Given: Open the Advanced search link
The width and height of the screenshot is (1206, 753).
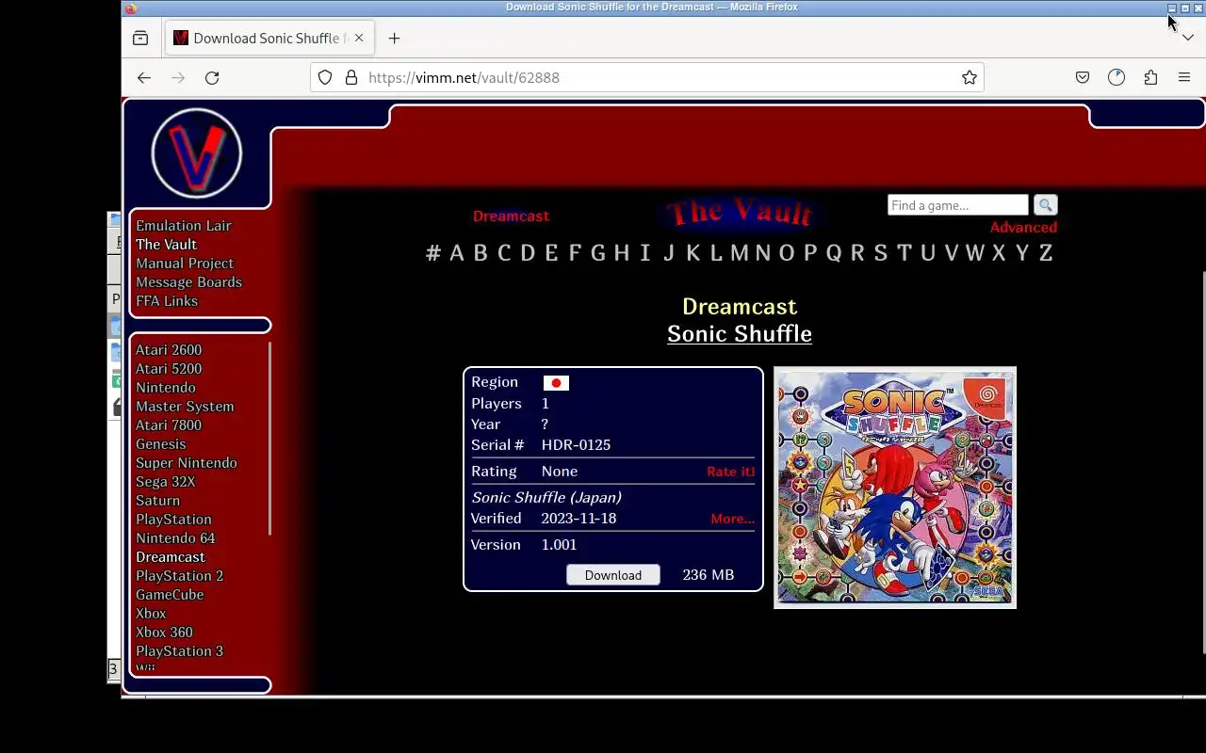Looking at the screenshot, I should click(1023, 227).
